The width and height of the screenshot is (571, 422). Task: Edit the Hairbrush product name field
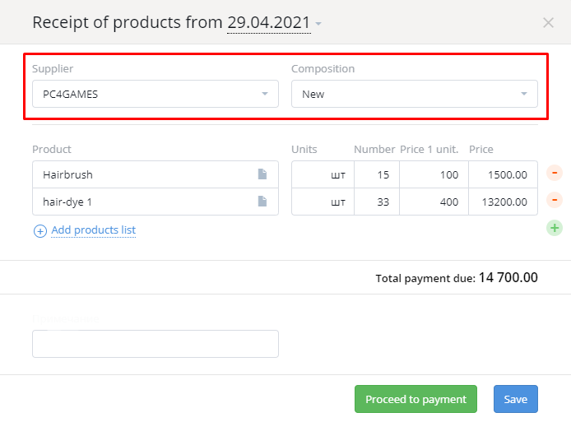point(156,174)
